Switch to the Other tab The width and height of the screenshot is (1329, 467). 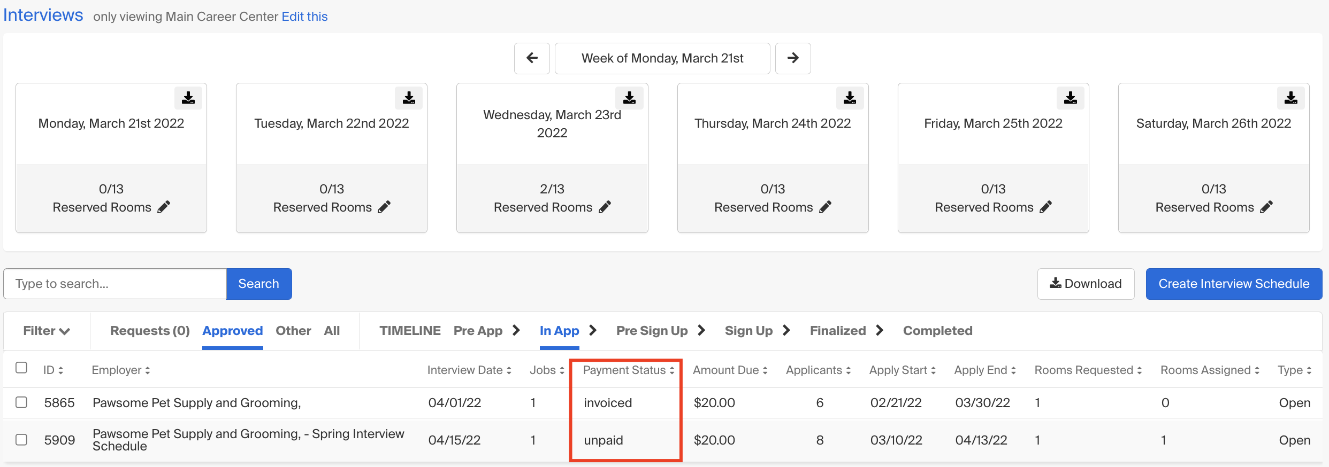(293, 331)
